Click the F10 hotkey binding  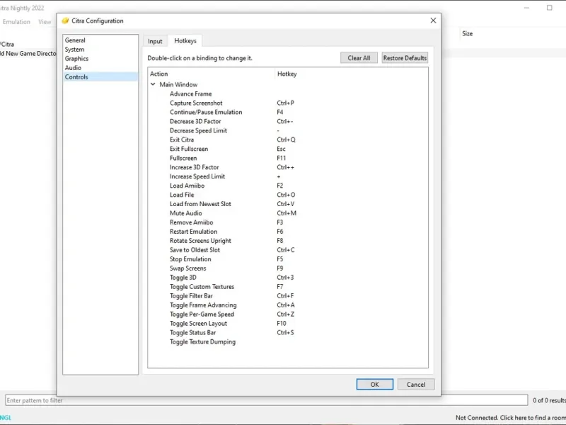point(282,324)
